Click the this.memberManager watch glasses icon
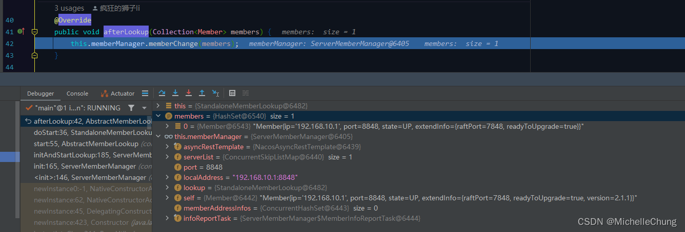Screen dimensions: 685x232 coord(168,136)
